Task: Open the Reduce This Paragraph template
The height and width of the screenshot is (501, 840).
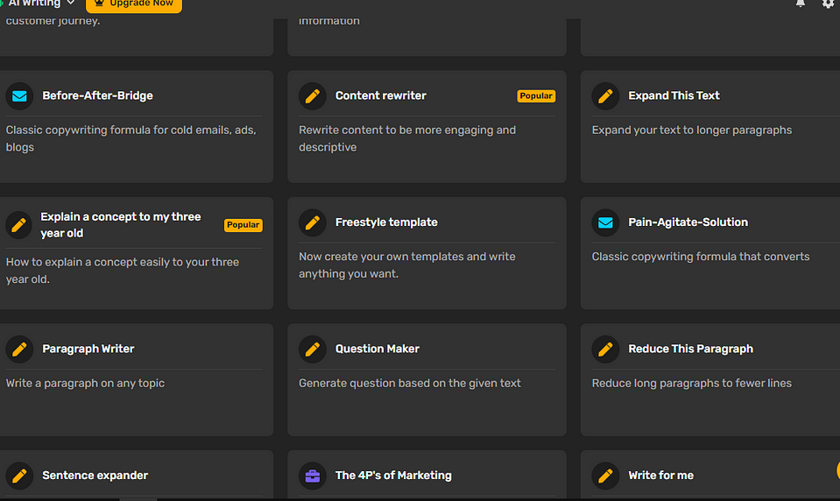Action: pos(690,349)
